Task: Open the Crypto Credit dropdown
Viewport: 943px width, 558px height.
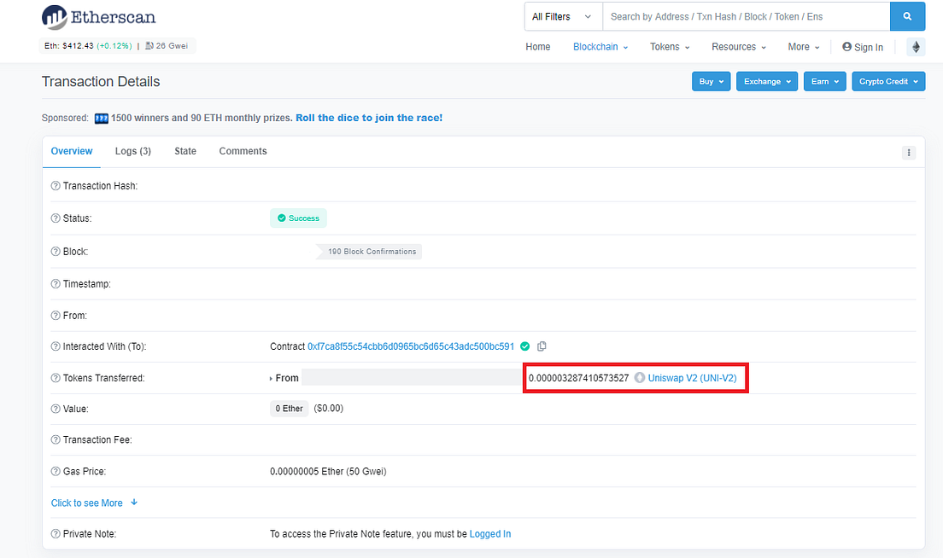Action: (x=887, y=81)
